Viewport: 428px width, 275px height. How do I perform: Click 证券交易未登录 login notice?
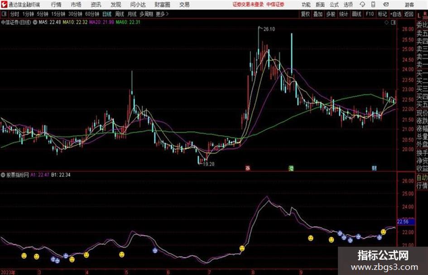coord(248,5)
